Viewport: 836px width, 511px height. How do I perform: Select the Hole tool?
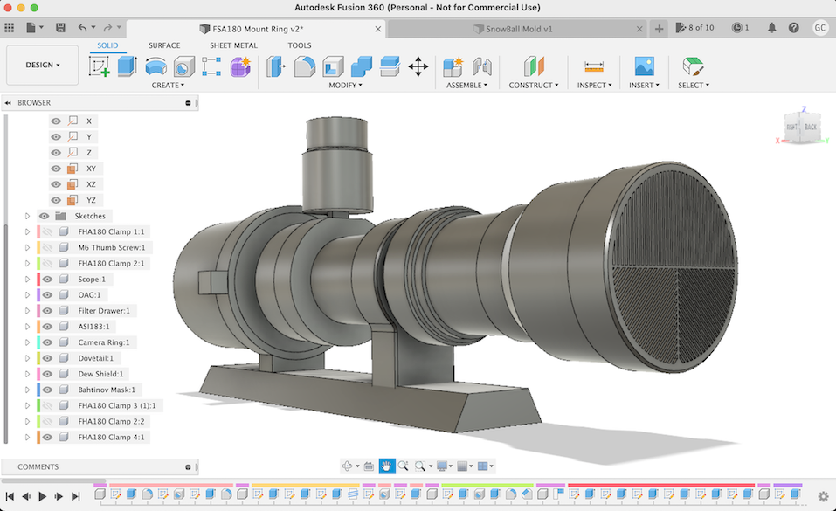184,67
